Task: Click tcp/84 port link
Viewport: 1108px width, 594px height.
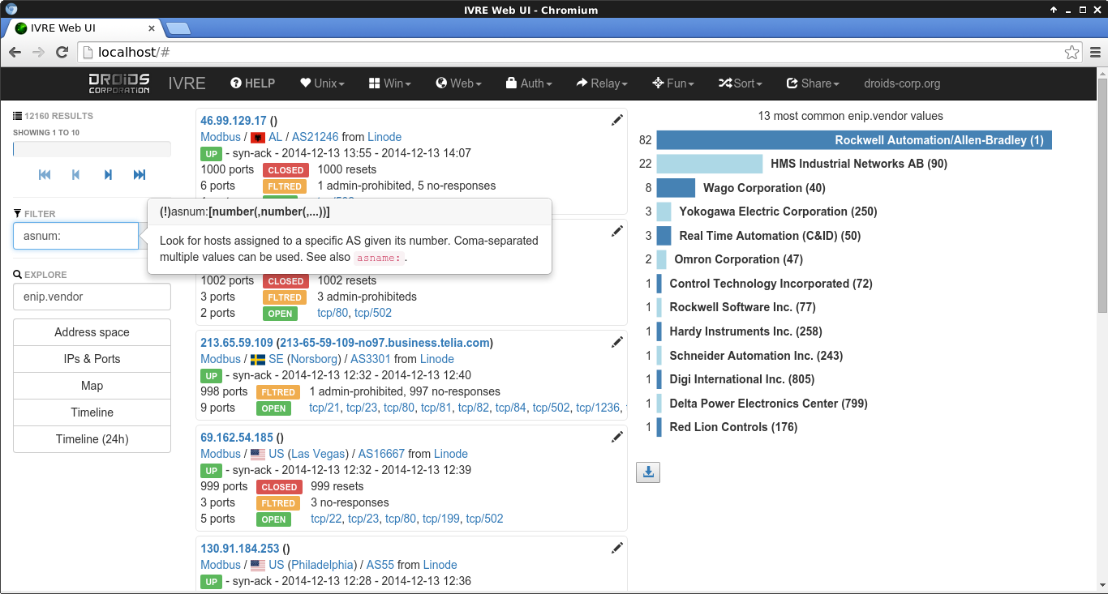Action: coord(511,408)
